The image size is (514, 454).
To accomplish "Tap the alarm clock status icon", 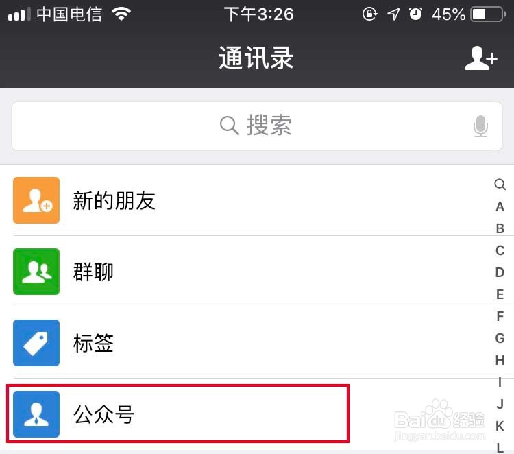I will [x=415, y=14].
